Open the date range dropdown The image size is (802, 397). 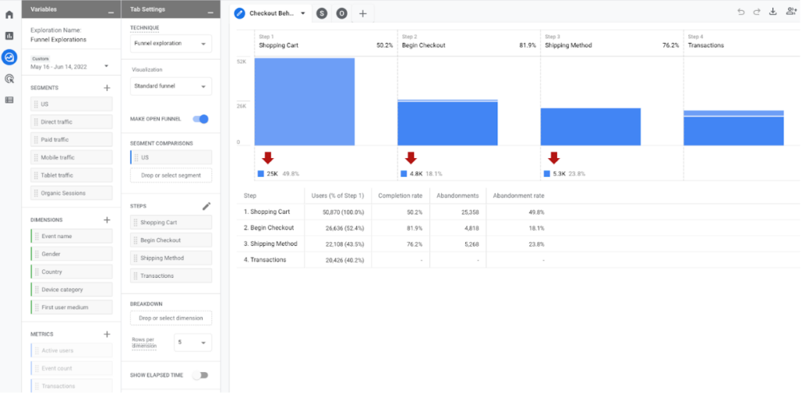[107, 67]
